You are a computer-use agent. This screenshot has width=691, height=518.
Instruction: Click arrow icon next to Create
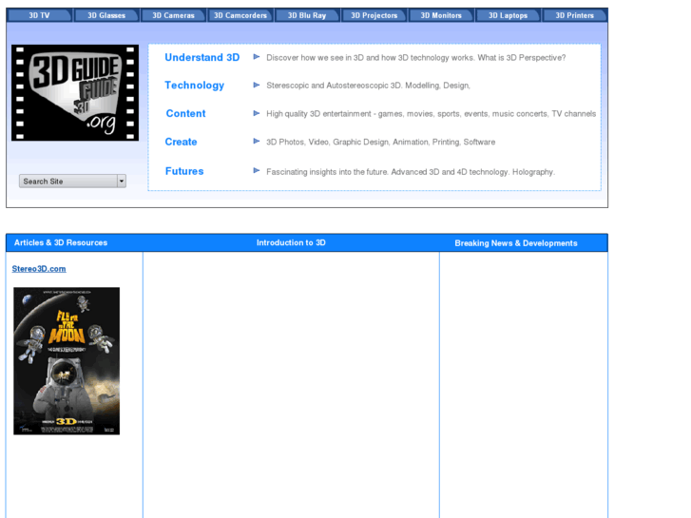tap(257, 141)
